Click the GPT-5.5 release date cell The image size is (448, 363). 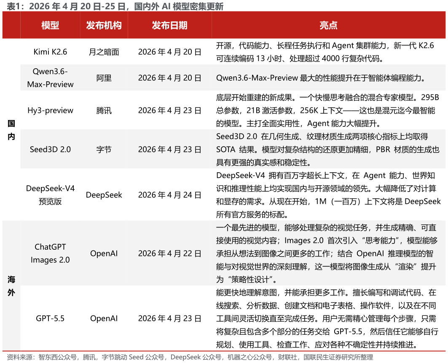pyautogui.click(x=169, y=318)
